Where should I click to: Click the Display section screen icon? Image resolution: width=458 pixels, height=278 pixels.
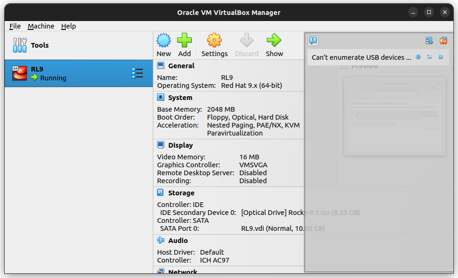pos(161,145)
